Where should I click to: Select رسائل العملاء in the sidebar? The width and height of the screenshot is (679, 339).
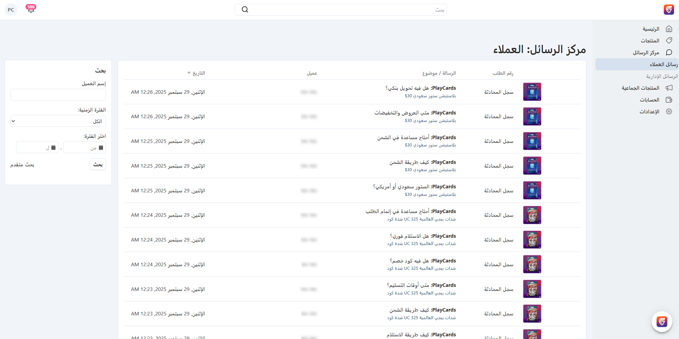click(x=663, y=64)
